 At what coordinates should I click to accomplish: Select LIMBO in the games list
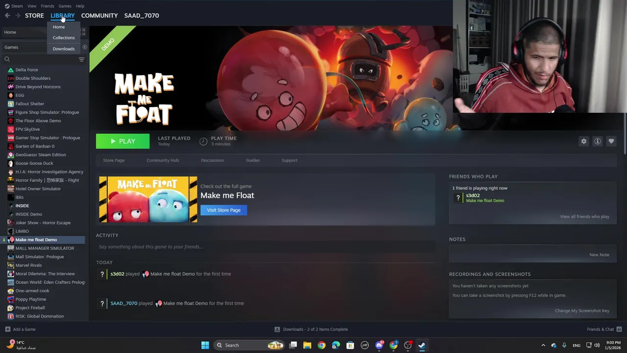[22, 231]
